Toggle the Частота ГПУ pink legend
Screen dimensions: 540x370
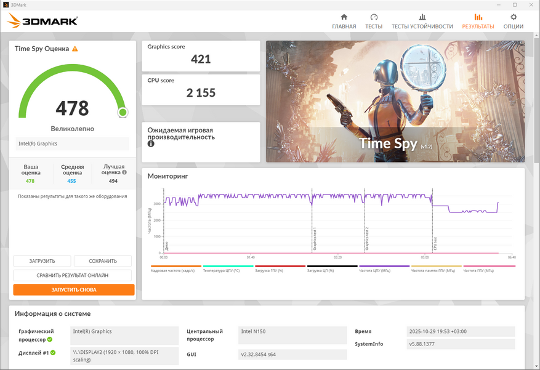pos(489,268)
